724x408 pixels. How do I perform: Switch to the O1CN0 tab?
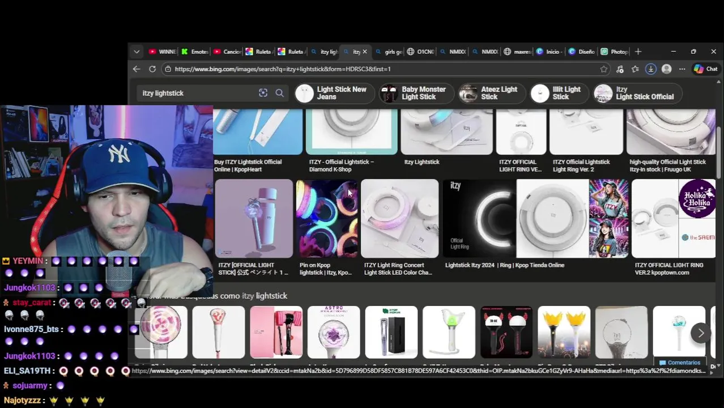pos(420,52)
